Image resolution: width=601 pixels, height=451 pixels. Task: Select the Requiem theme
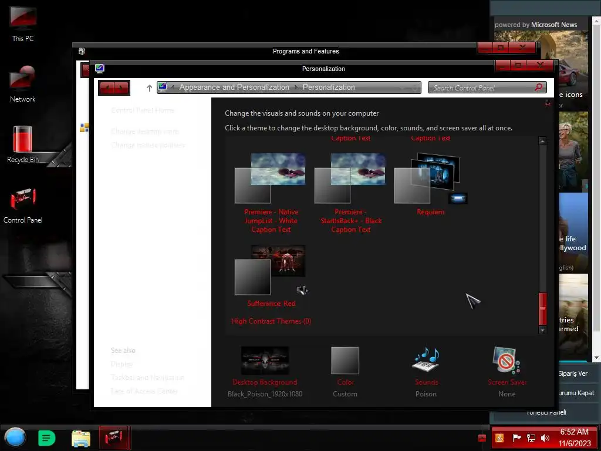click(x=430, y=184)
